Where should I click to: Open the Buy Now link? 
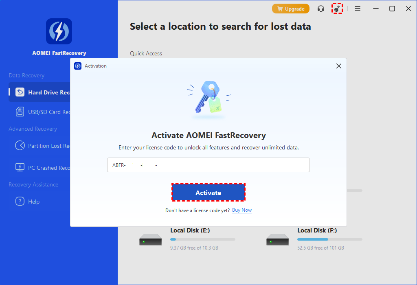coord(242,210)
